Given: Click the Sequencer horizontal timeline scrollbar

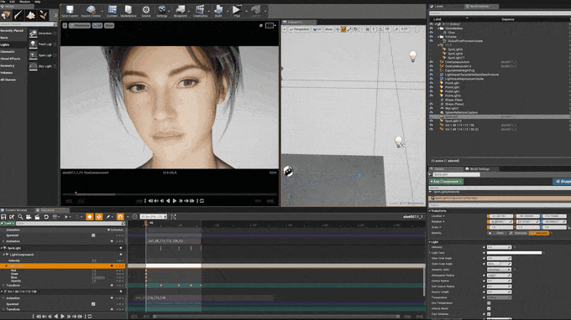Looking at the screenshot, I should [277, 317].
